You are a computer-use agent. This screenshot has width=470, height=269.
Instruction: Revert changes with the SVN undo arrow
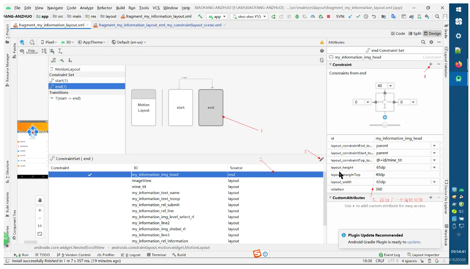click(374, 16)
